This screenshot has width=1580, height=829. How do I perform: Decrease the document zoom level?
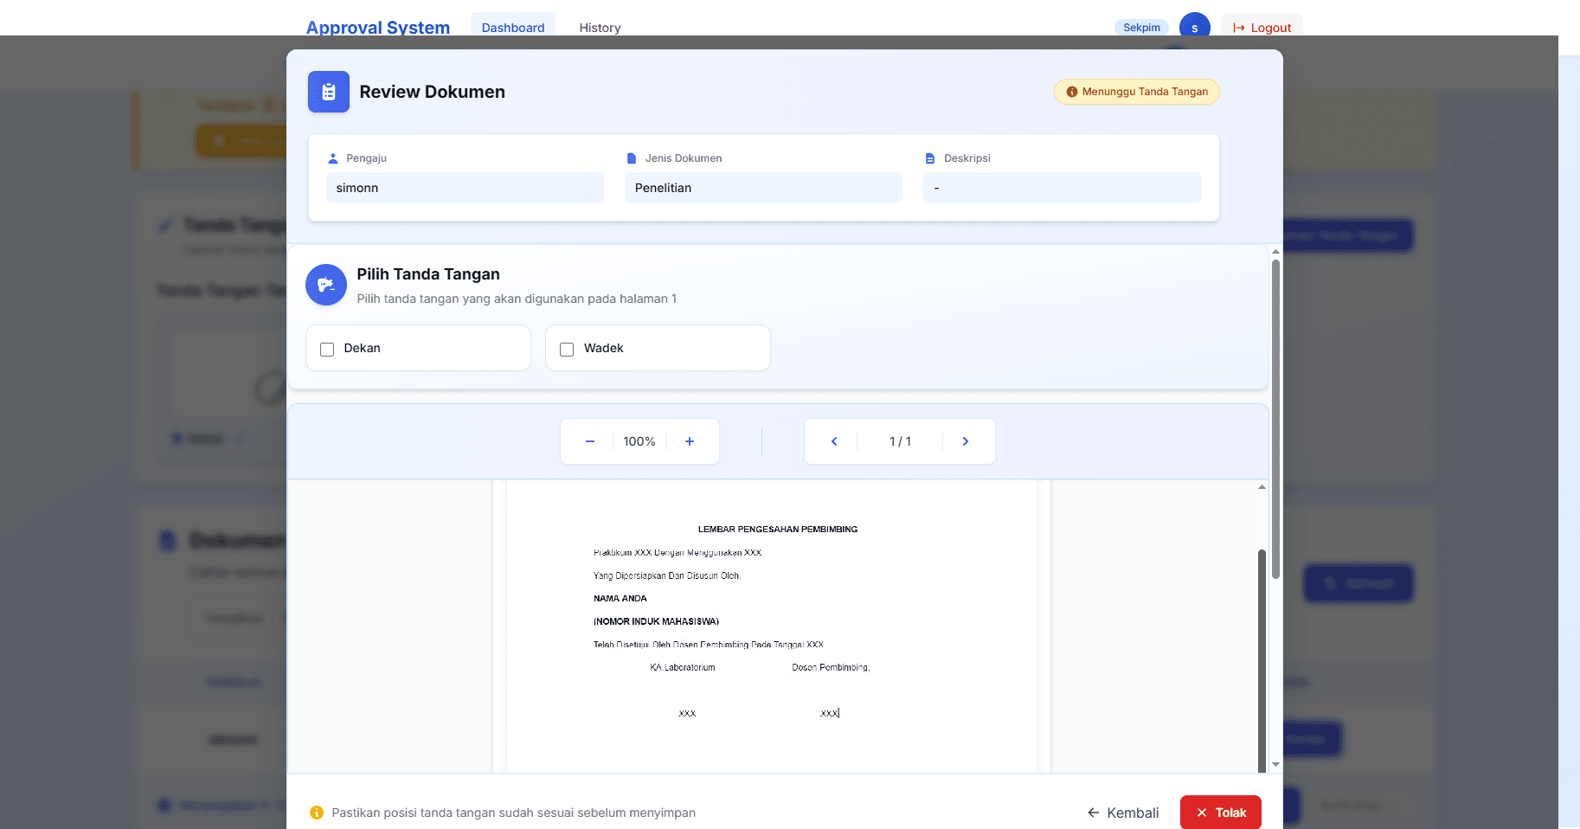(x=589, y=441)
